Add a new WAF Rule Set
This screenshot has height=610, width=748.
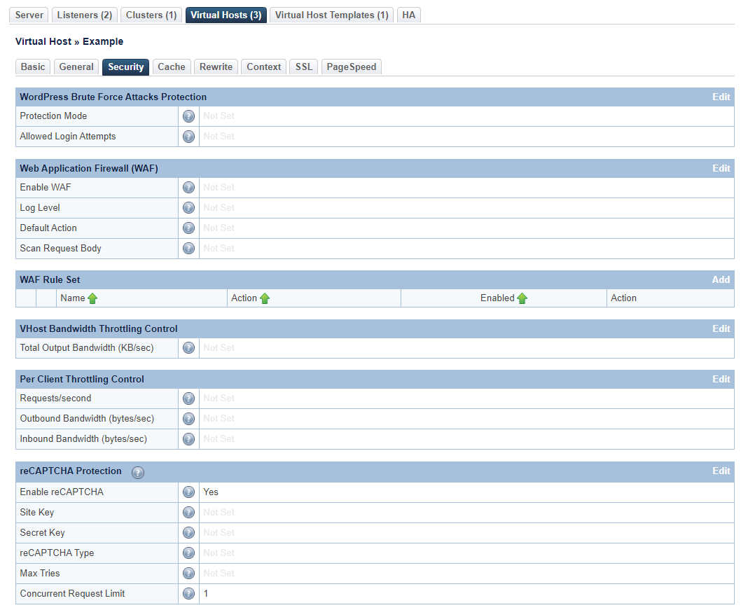(721, 280)
